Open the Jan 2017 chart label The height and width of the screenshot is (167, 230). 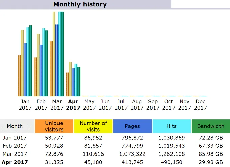point(25,104)
